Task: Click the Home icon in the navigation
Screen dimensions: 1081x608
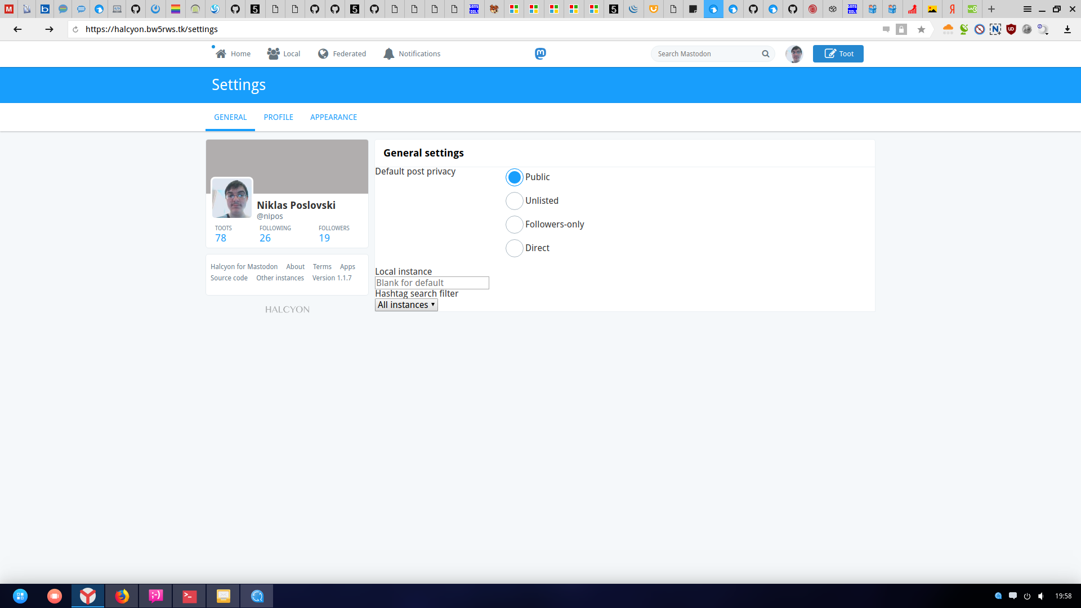Action: click(221, 53)
